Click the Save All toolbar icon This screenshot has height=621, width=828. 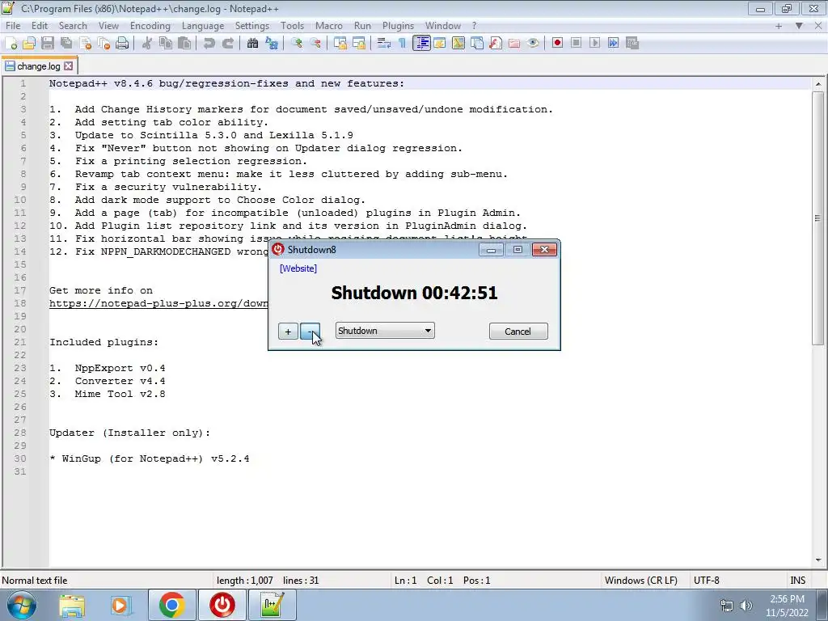pyautogui.click(x=66, y=44)
